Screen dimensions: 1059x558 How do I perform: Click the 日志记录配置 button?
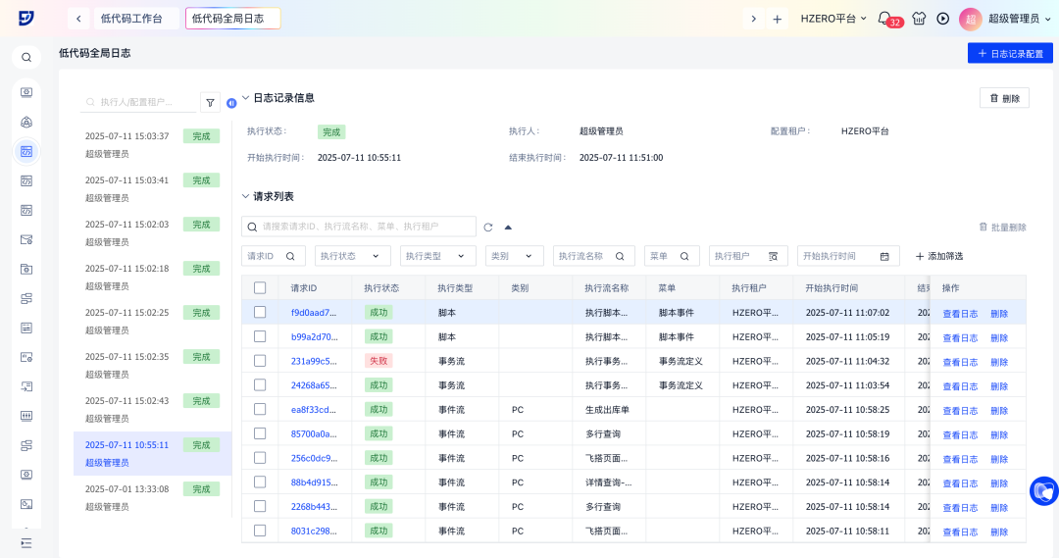(1010, 53)
